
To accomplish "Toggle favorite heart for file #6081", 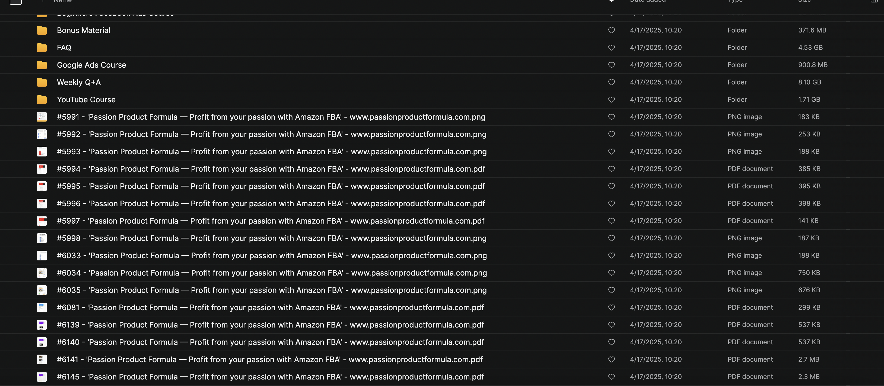I will [x=611, y=308].
